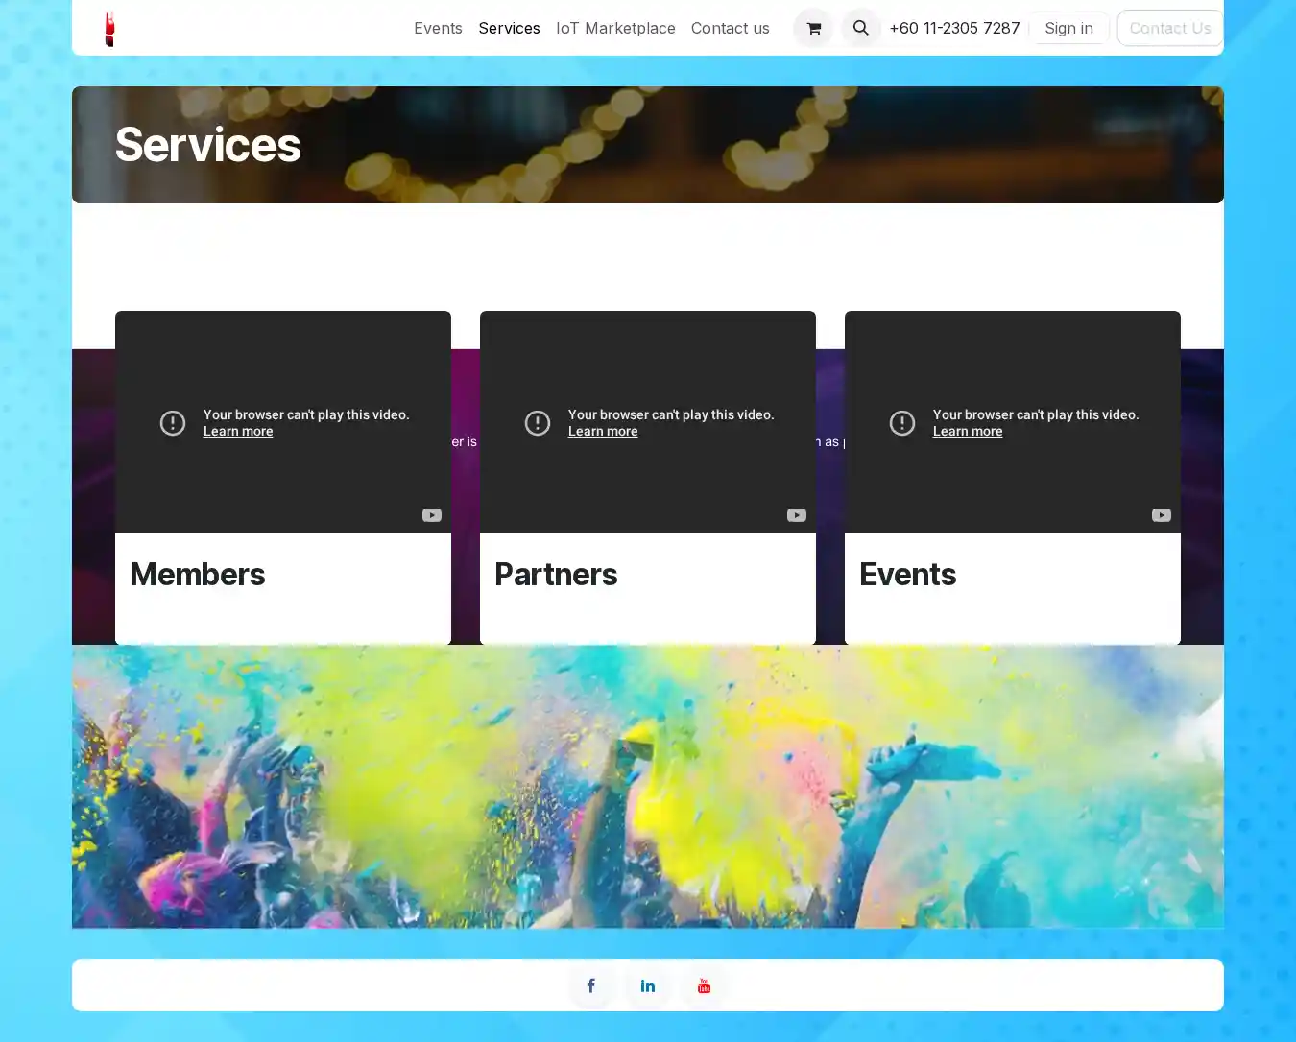Open the Contact us navigation link

(x=730, y=29)
